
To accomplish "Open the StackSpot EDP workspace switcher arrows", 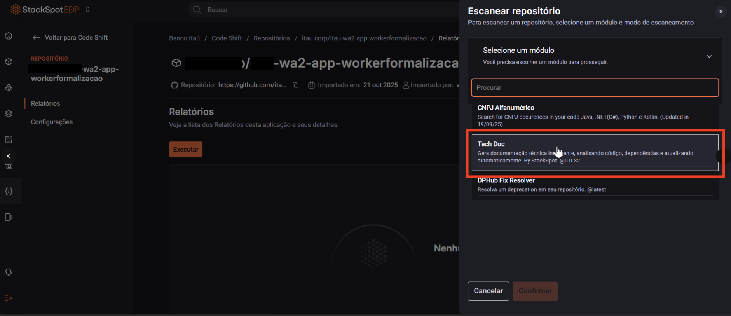I will click(x=88, y=9).
